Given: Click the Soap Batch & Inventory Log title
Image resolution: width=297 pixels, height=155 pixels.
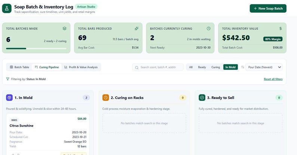Looking at the screenshot, I should click(x=44, y=7).
